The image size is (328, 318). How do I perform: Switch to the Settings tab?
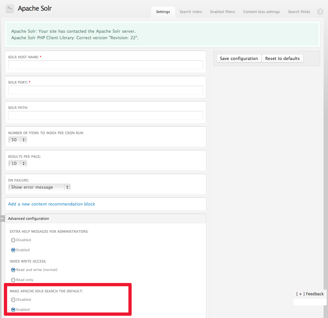coord(163,12)
